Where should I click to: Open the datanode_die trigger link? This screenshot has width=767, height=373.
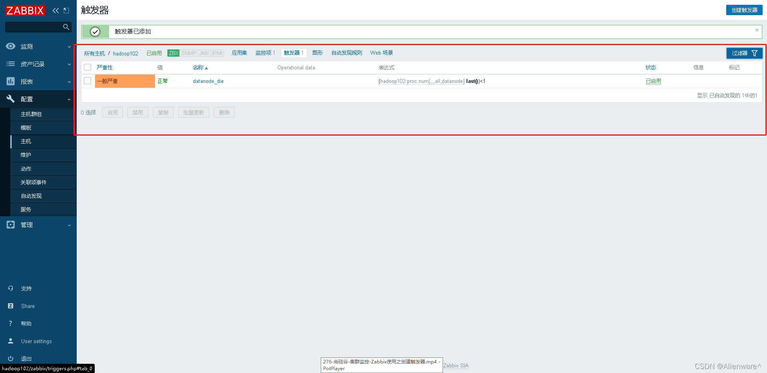click(x=208, y=81)
